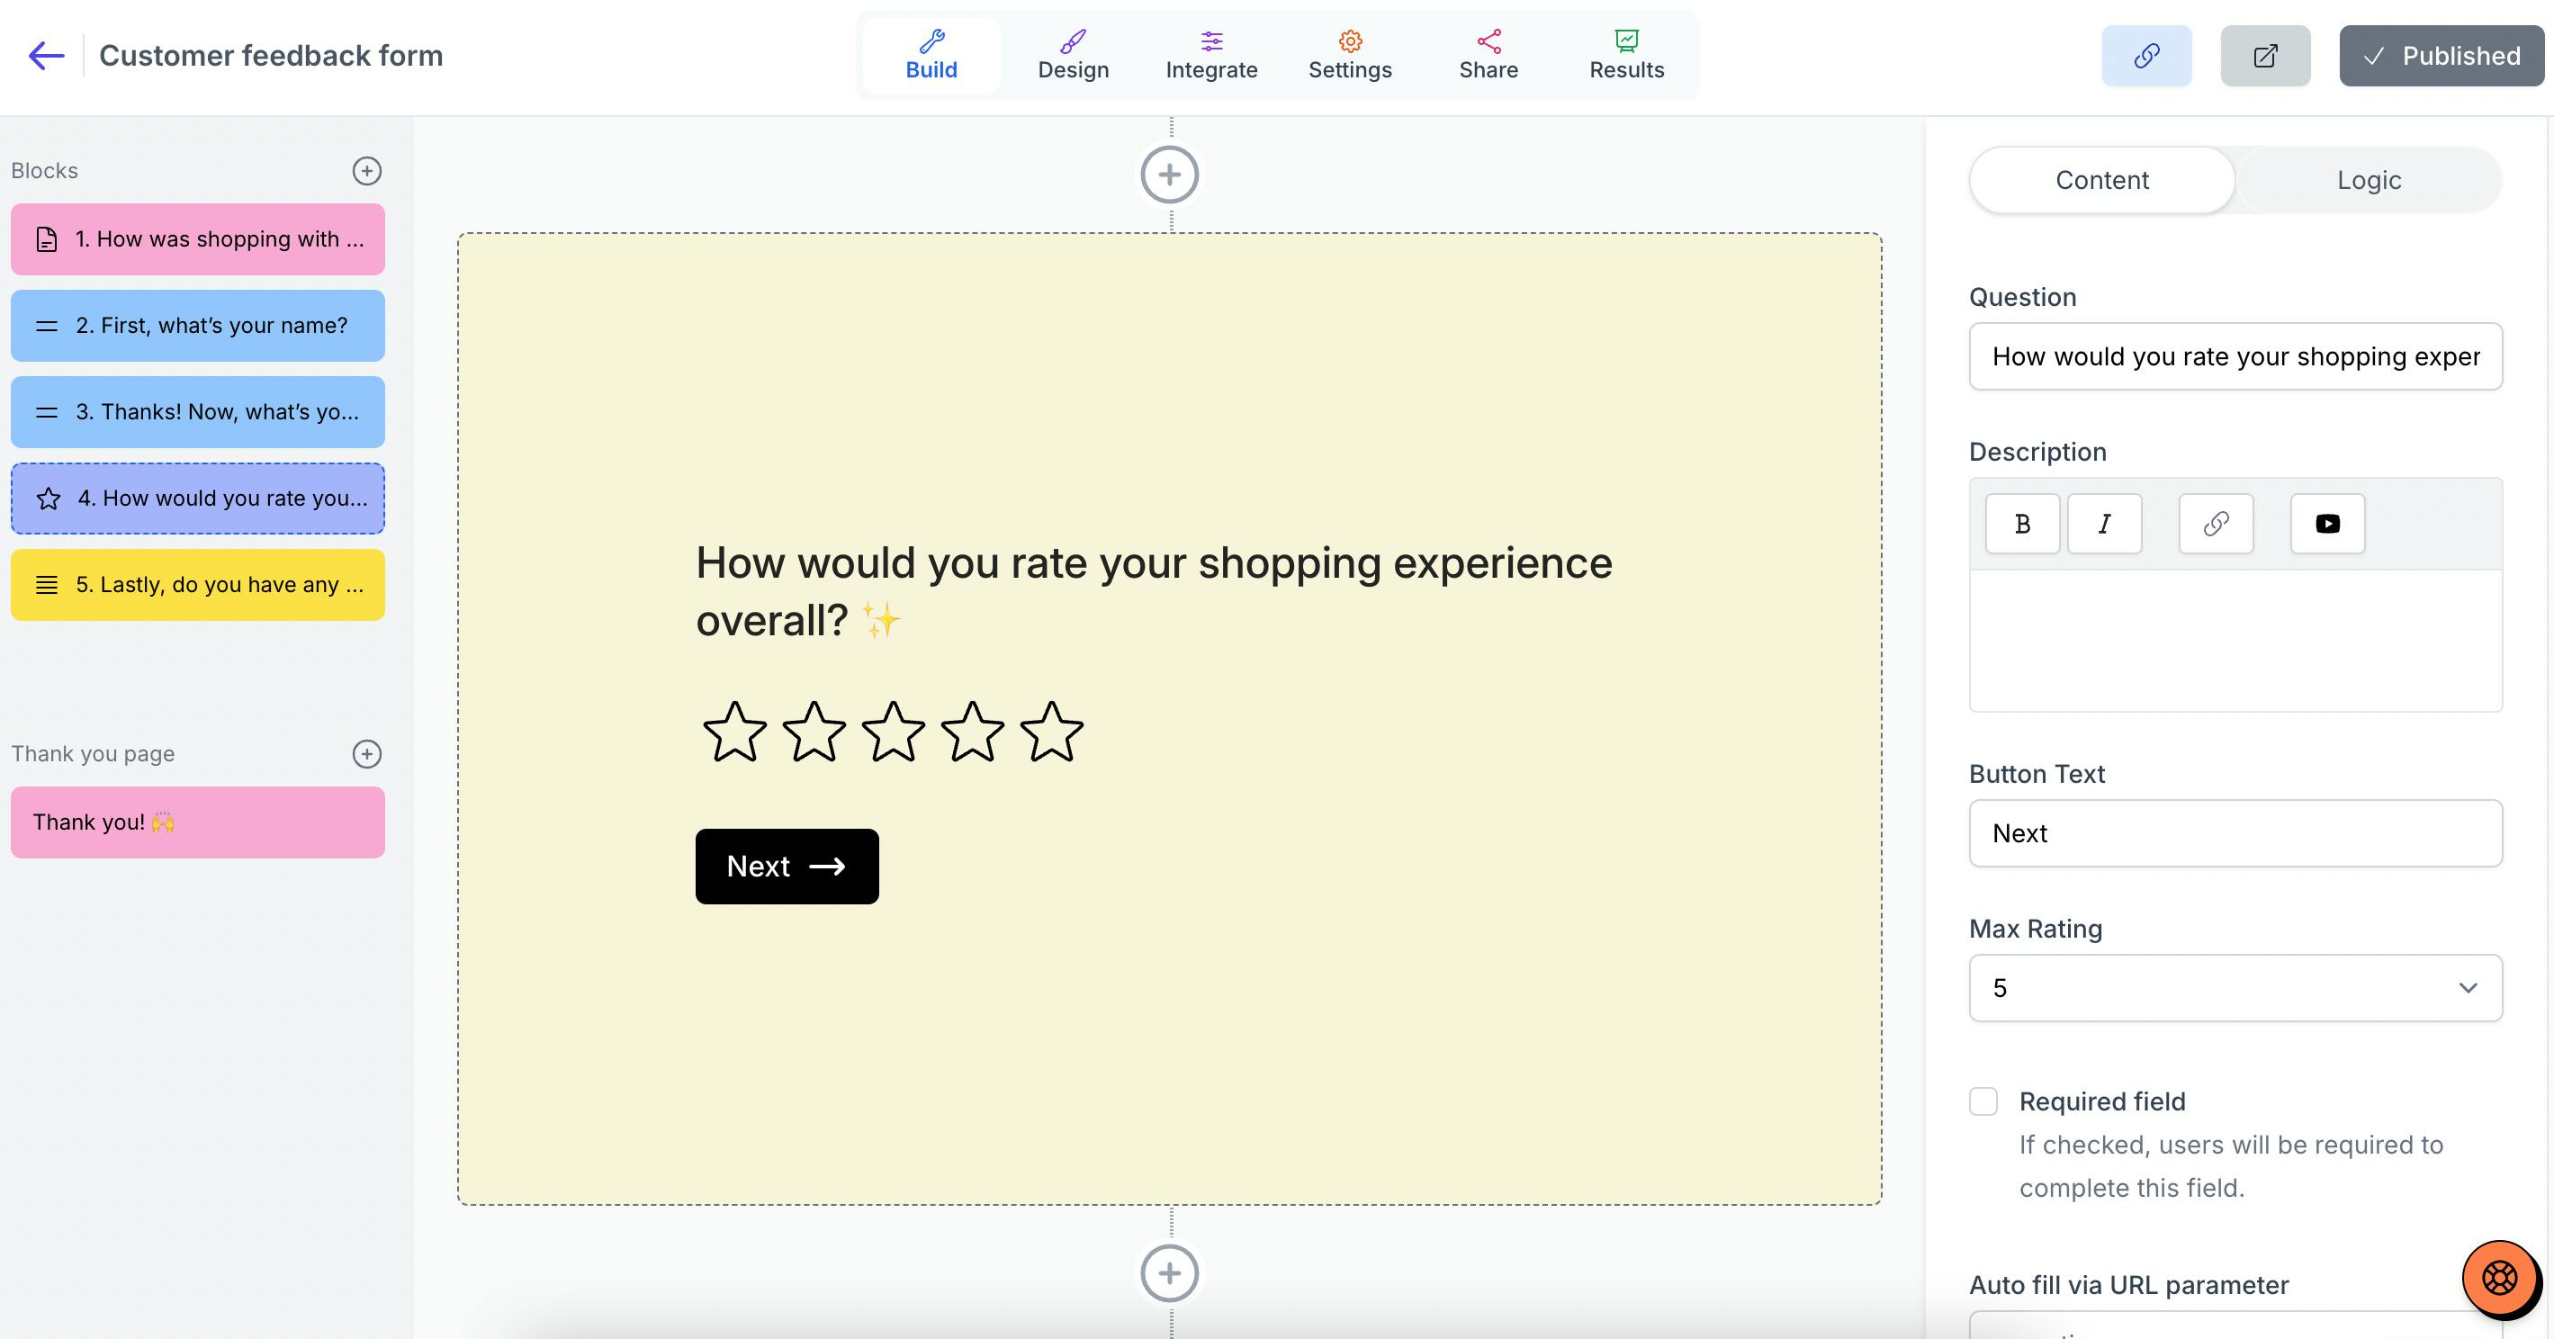Insert YouTube video into Description

(x=2327, y=524)
